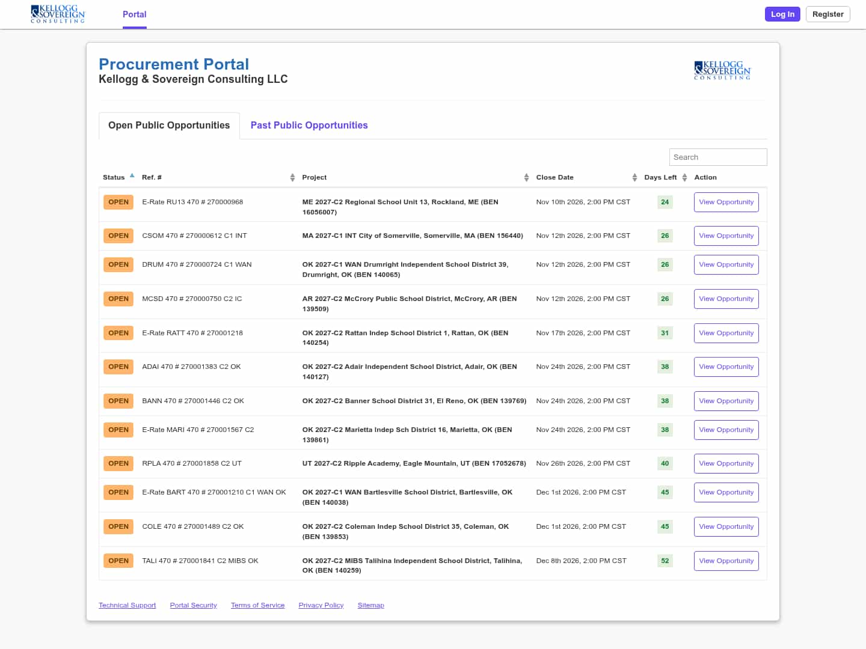Sort table by Status column arrow
This screenshot has height=649, width=866.
[132, 176]
